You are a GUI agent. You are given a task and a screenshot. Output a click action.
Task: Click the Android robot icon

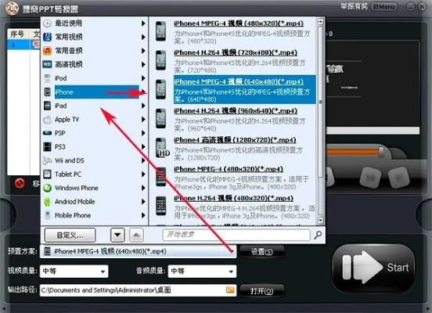pos(48,202)
